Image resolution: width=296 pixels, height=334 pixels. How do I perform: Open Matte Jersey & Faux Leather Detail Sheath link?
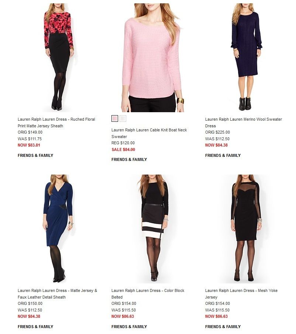58,294
